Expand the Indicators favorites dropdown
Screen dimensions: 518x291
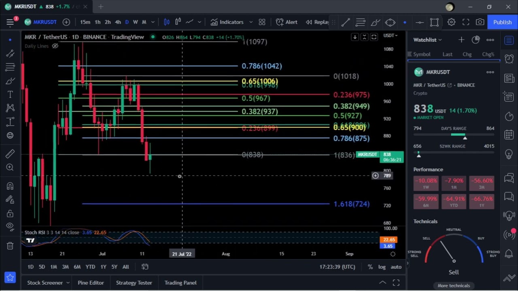pos(251,22)
